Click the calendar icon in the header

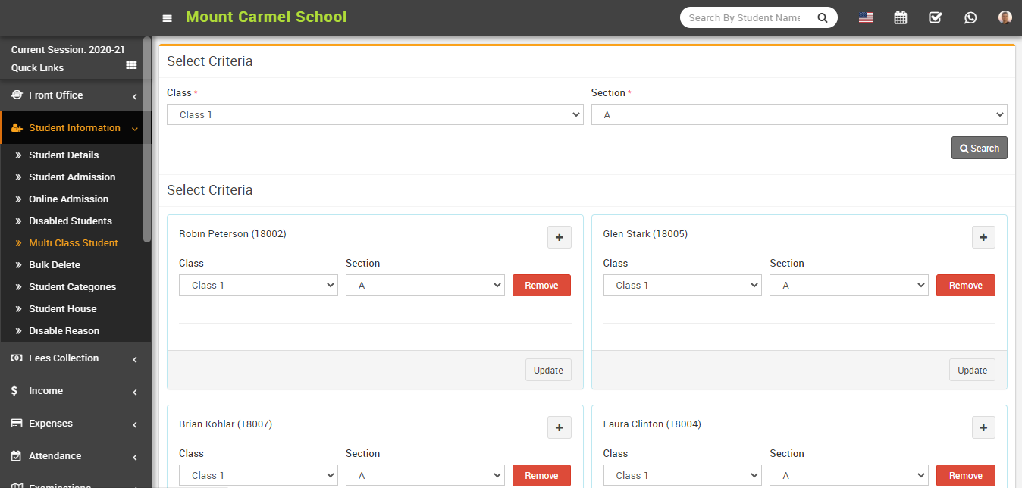point(900,17)
